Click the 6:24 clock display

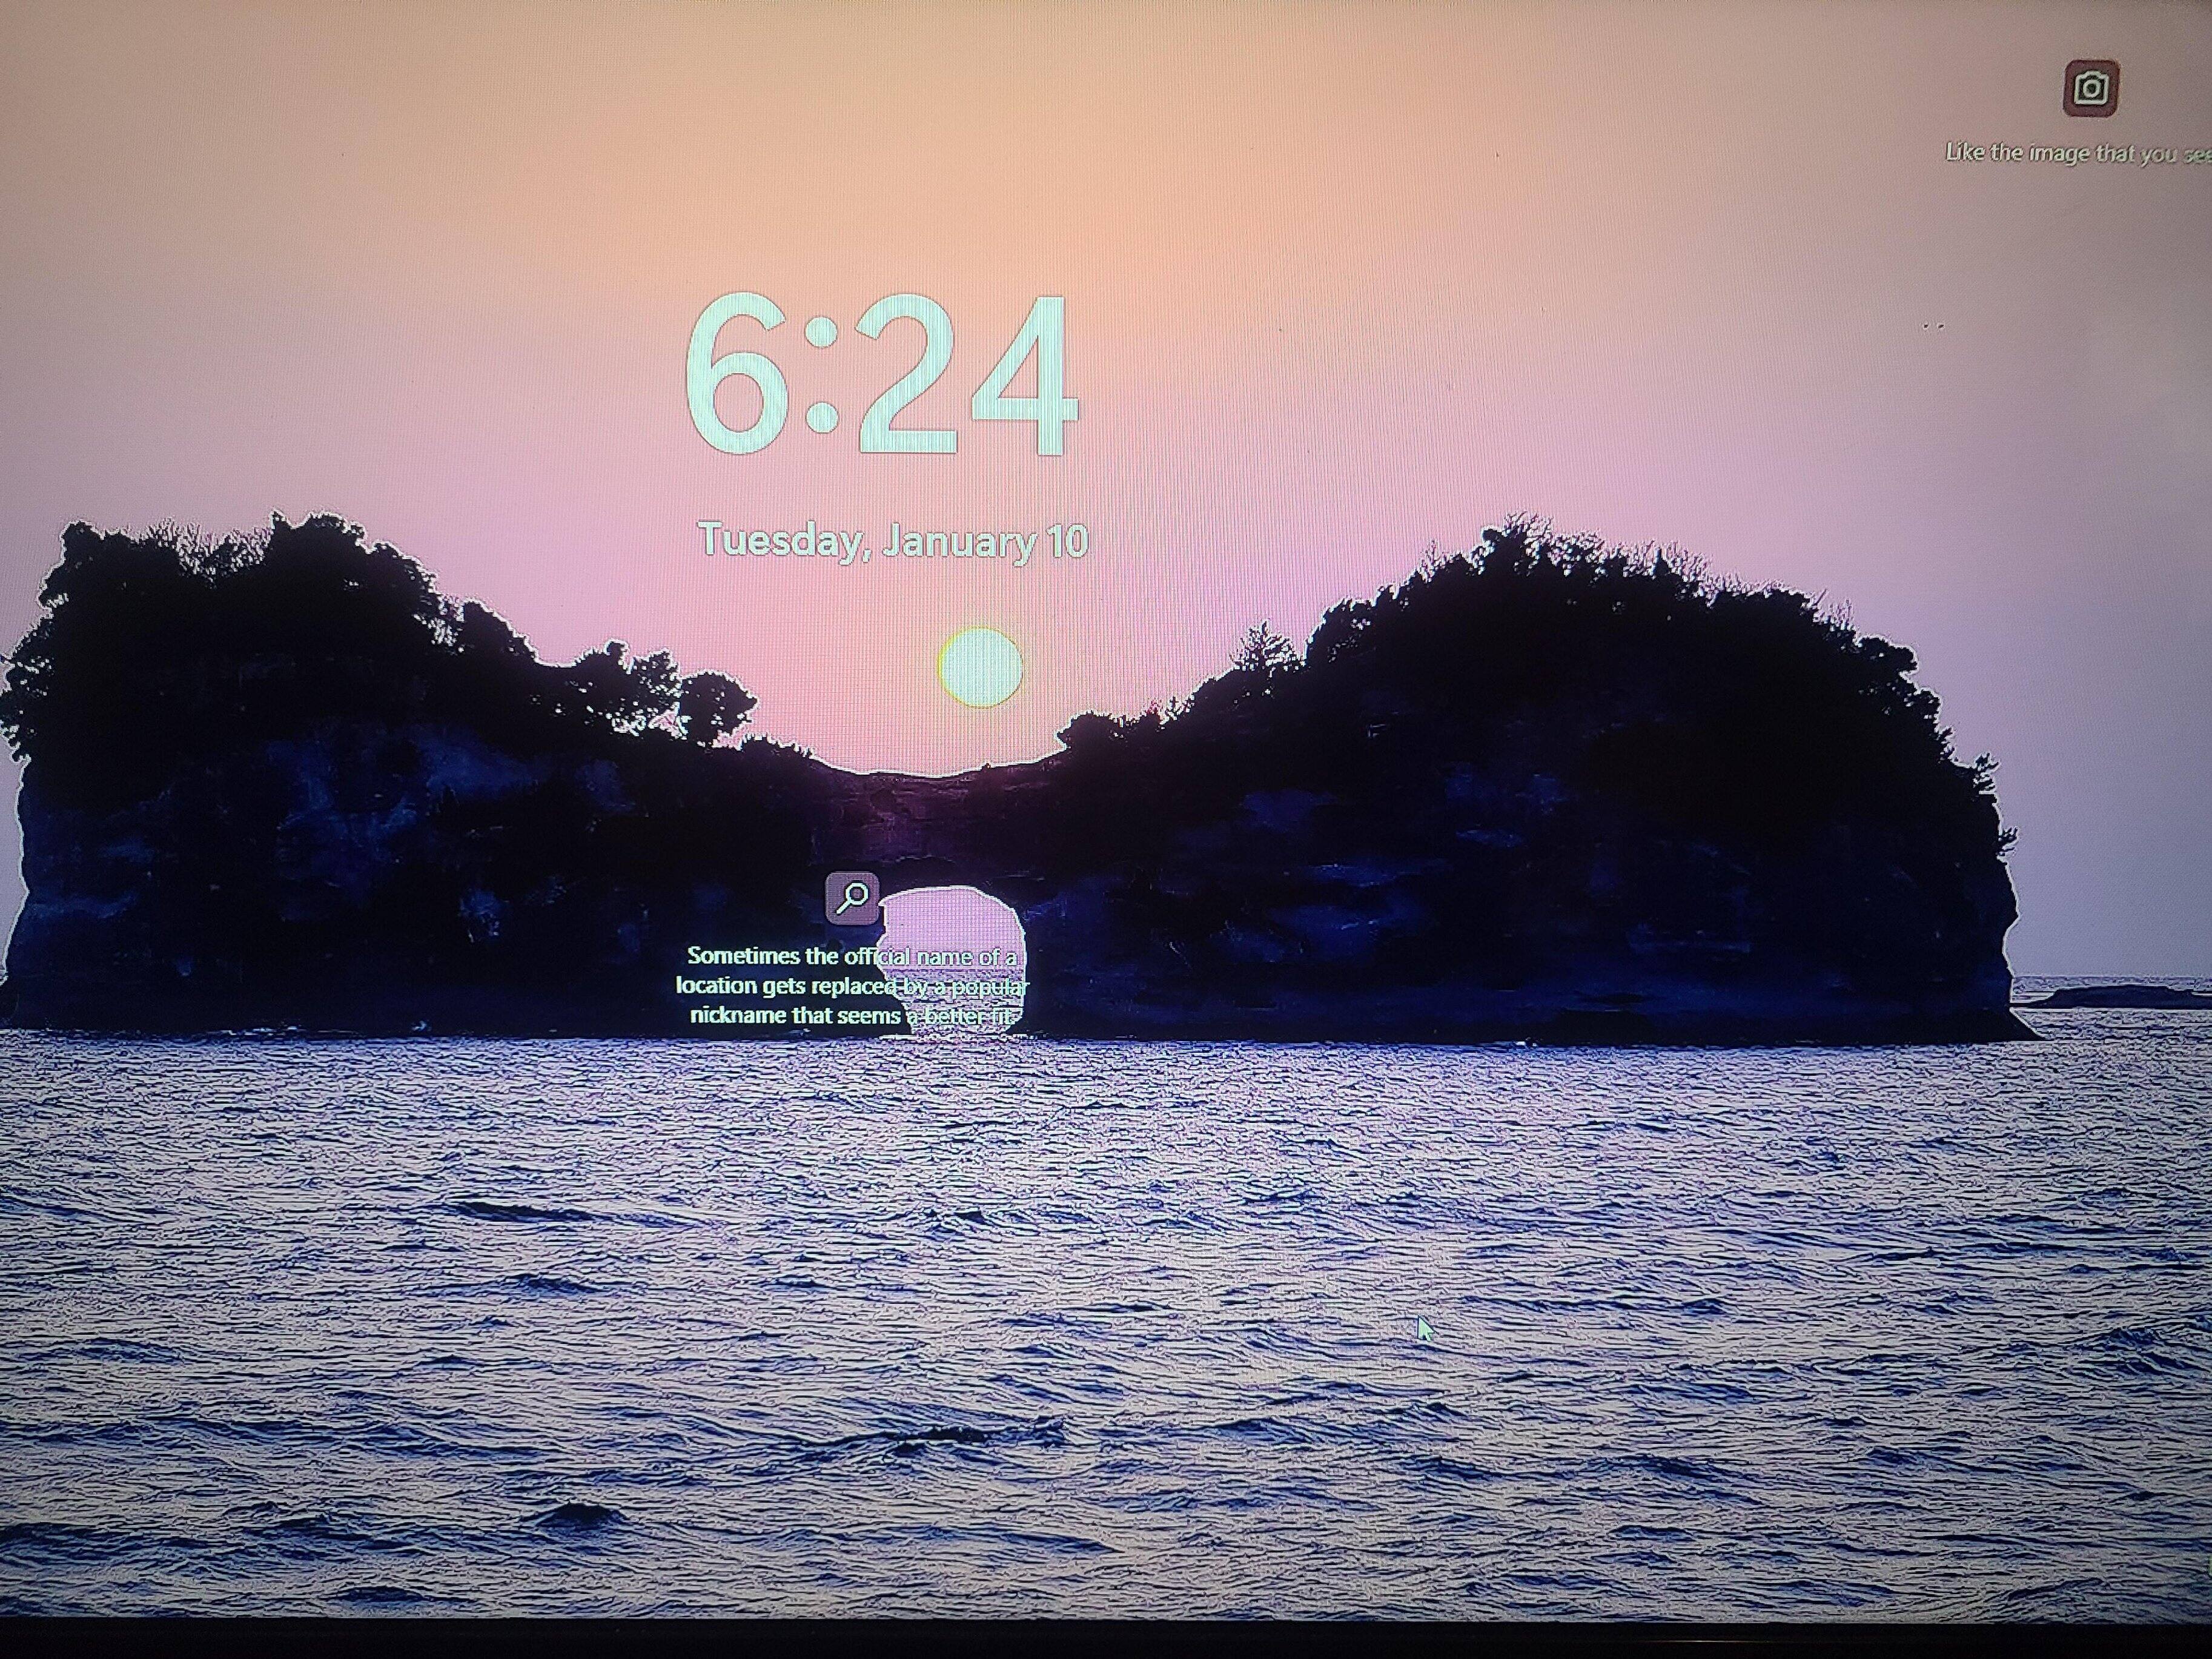[880, 375]
